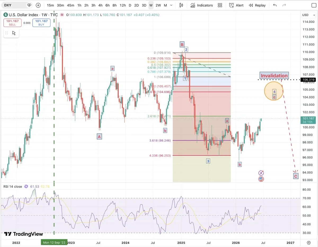318x247 pixels.
Task: Expand the timeframe dropdown arrow
Action: click(172, 5)
